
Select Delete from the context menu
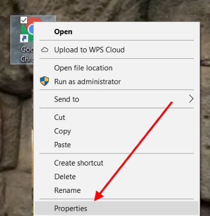[117, 177]
